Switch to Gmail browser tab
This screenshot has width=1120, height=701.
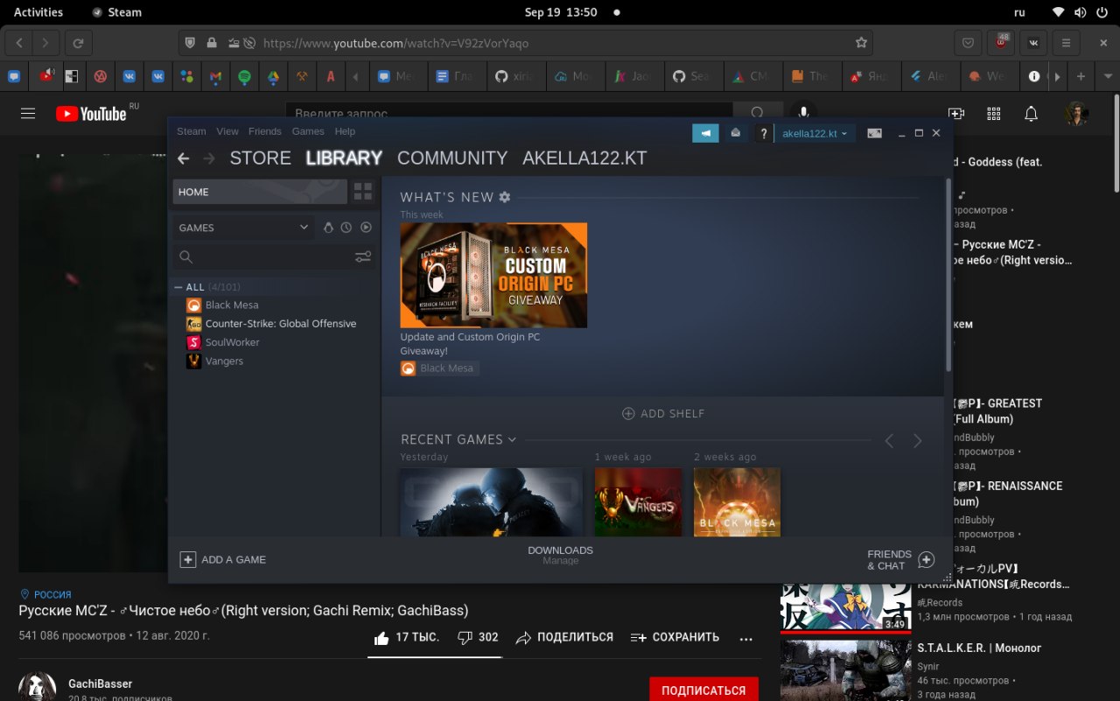tap(215, 76)
